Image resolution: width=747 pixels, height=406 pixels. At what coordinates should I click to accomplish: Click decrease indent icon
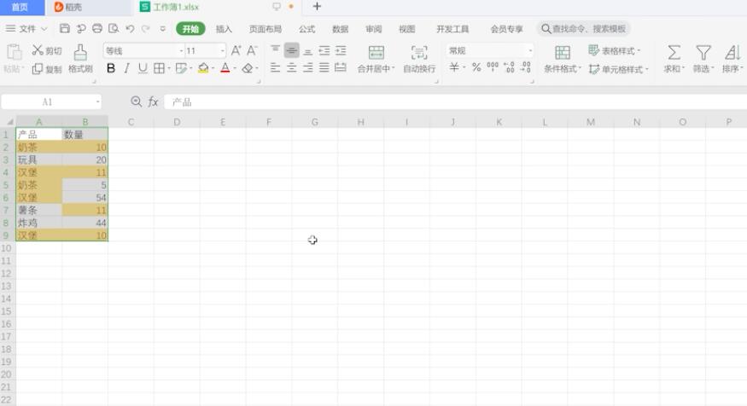[x=324, y=50]
